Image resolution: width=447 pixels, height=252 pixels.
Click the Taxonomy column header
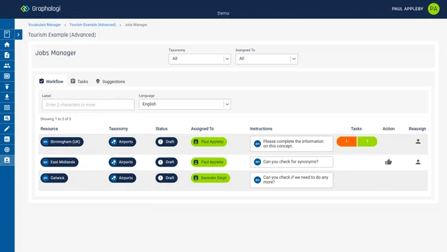(118, 129)
